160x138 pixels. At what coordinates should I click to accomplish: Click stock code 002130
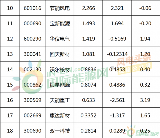[32, 70]
